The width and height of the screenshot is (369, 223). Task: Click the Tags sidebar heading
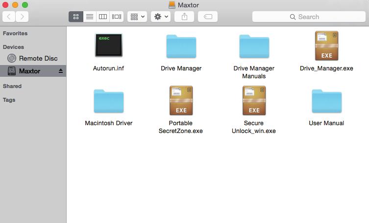point(9,100)
